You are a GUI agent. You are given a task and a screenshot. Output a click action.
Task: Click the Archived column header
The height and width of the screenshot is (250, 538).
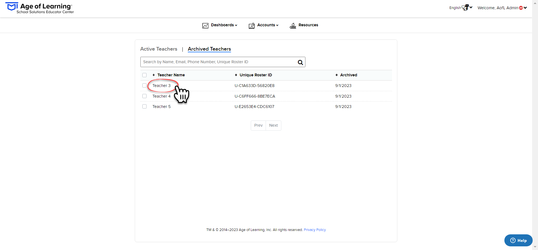pyautogui.click(x=349, y=75)
